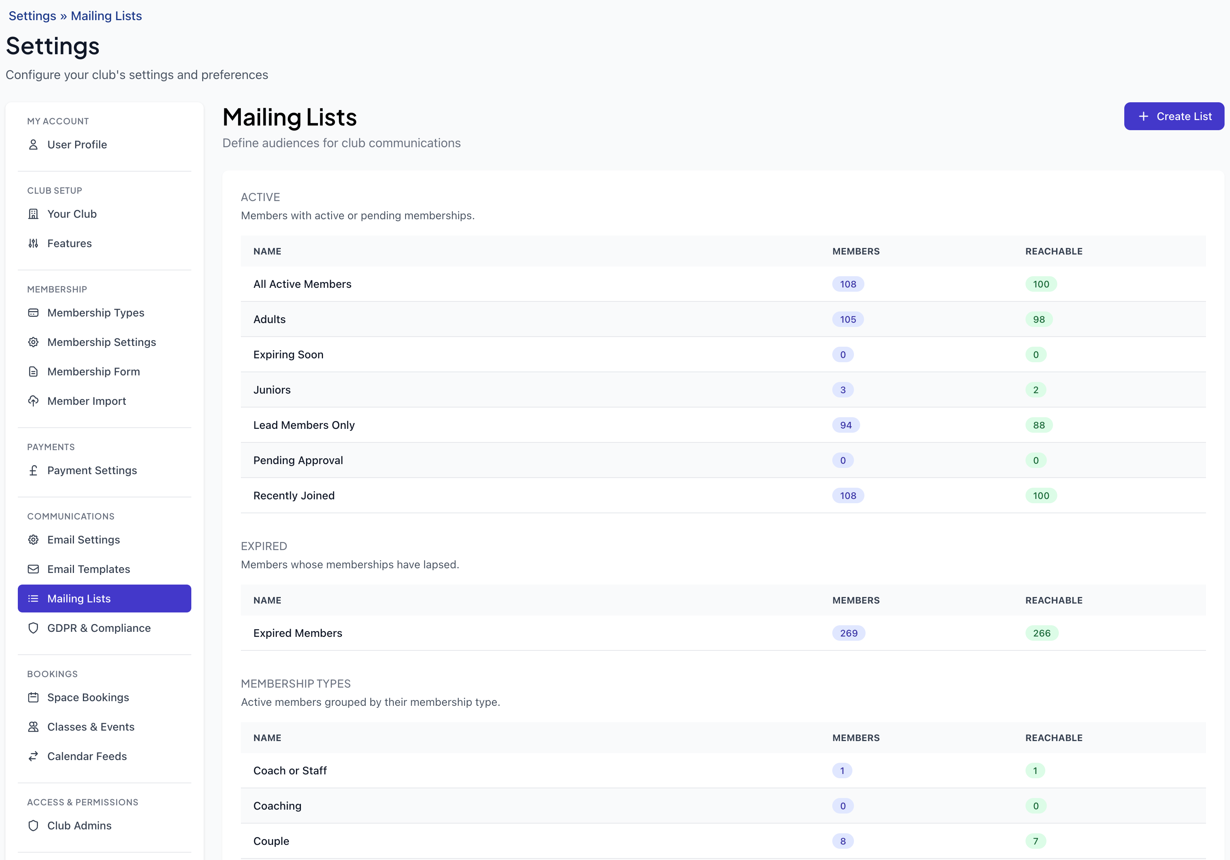
Task: Open the Juniors mailing list
Action: (x=723, y=390)
